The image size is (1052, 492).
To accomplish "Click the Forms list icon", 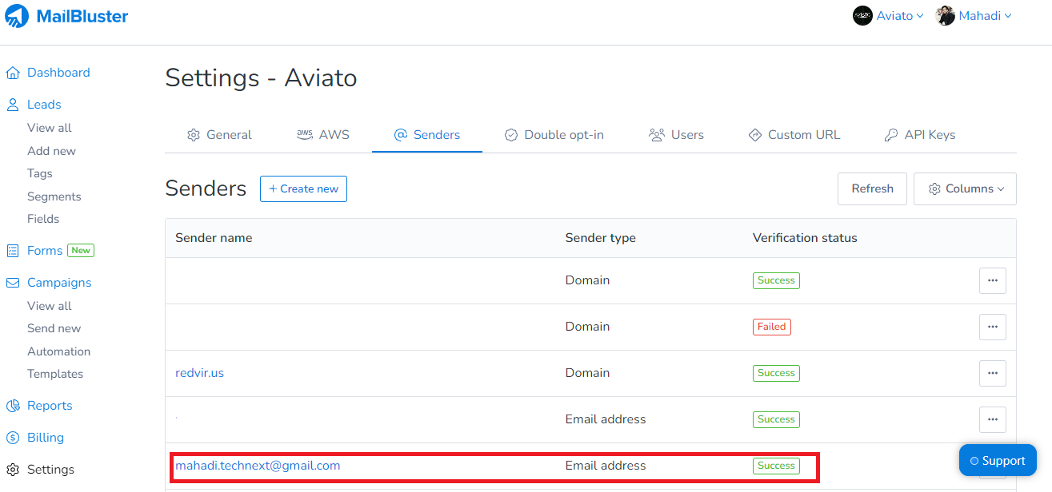I will 13,251.
